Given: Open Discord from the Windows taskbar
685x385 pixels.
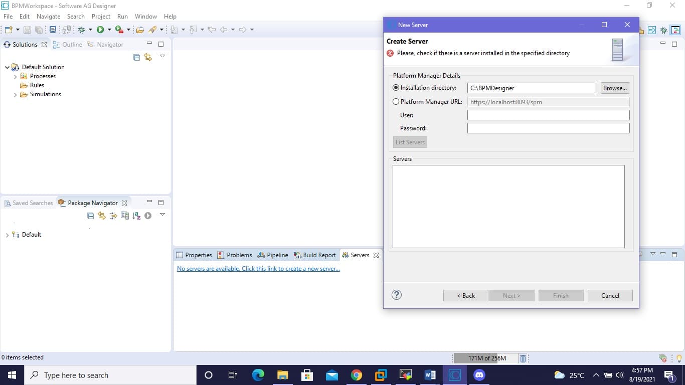Looking at the screenshot, I should click(x=479, y=375).
